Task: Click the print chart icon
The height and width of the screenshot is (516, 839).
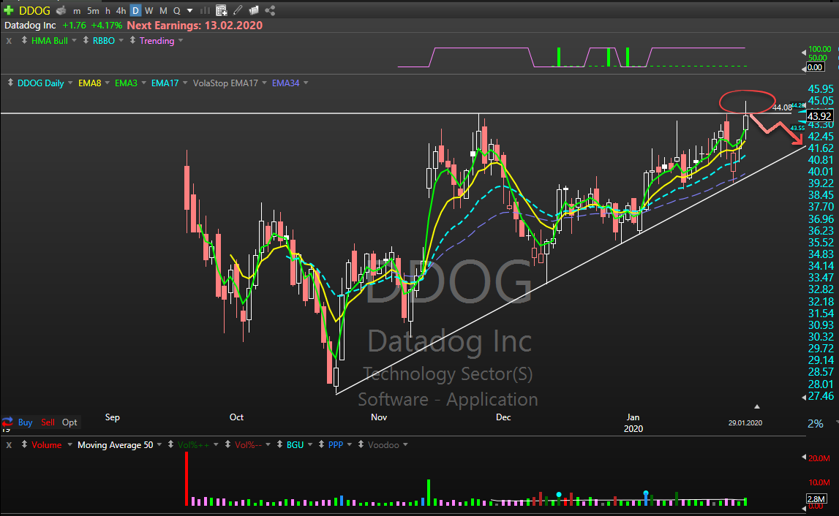Action: pyautogui.click(x=61, y=11)
